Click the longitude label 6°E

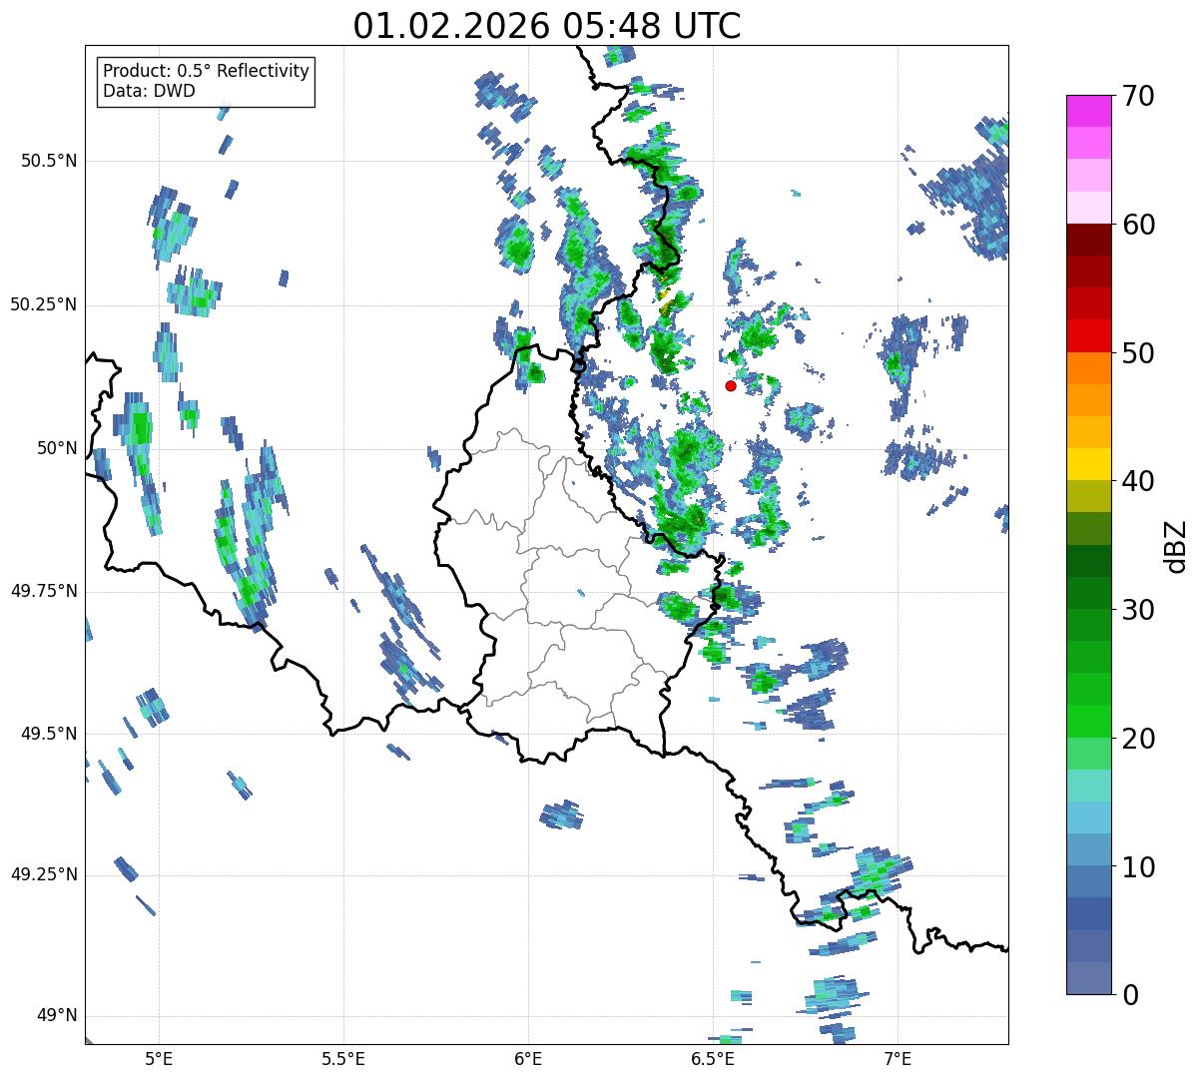coord(528,1058)
